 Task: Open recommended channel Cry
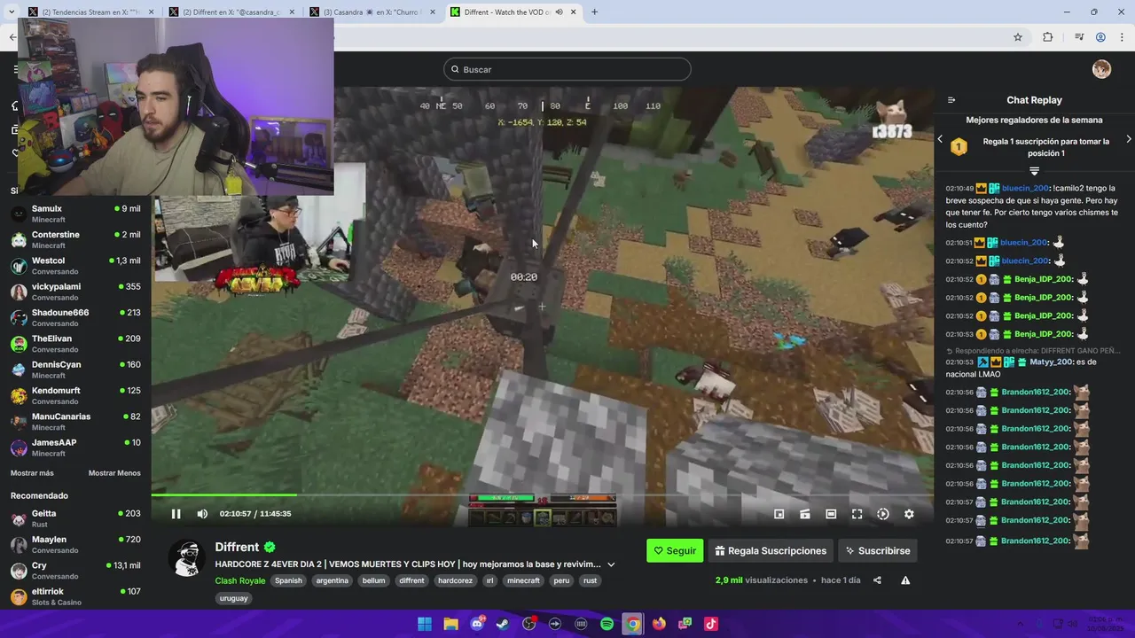pos(75,571)
